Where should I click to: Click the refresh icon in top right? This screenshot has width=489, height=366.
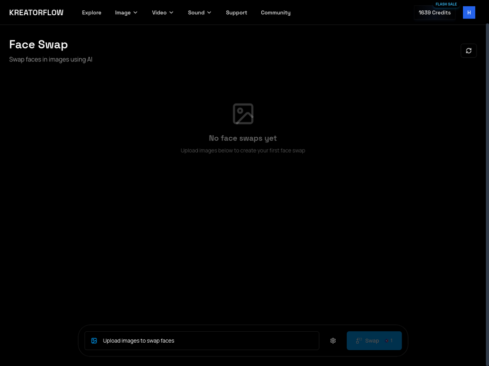click(468, 51)
